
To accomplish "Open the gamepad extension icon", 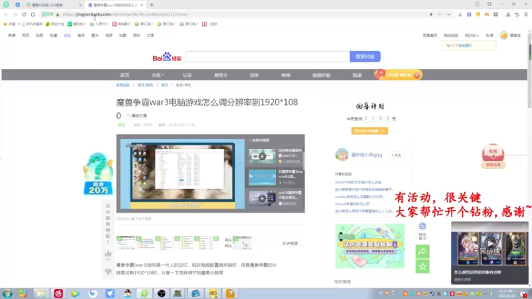I will [x=487, y=15].
